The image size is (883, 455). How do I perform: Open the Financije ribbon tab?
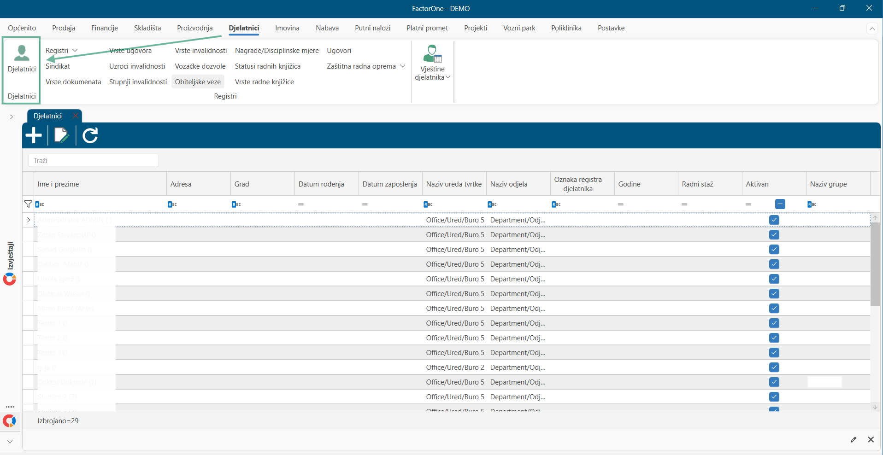point(105,28)
